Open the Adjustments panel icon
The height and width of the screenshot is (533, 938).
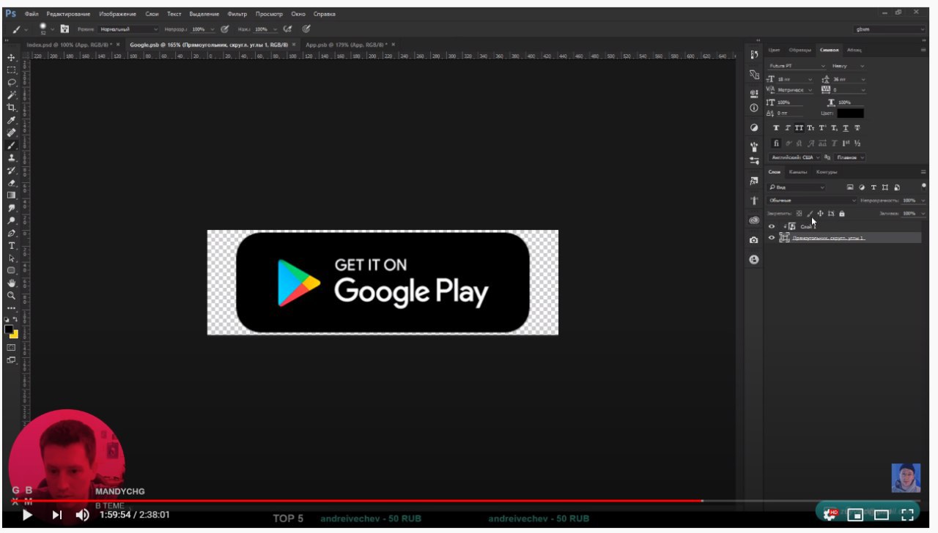(754, 127)
